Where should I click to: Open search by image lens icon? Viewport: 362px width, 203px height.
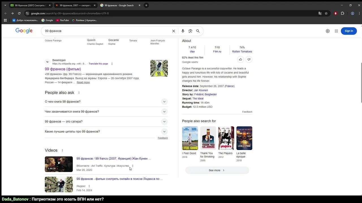tap(190, 31)
